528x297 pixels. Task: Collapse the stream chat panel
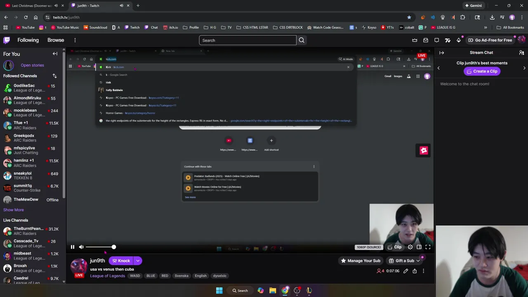(441, 52)
